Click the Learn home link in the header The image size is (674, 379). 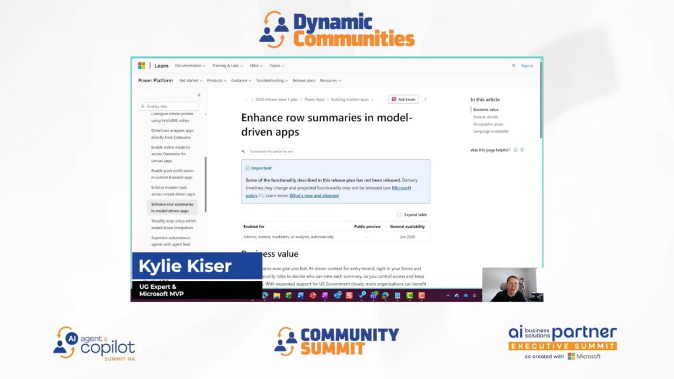161,66
